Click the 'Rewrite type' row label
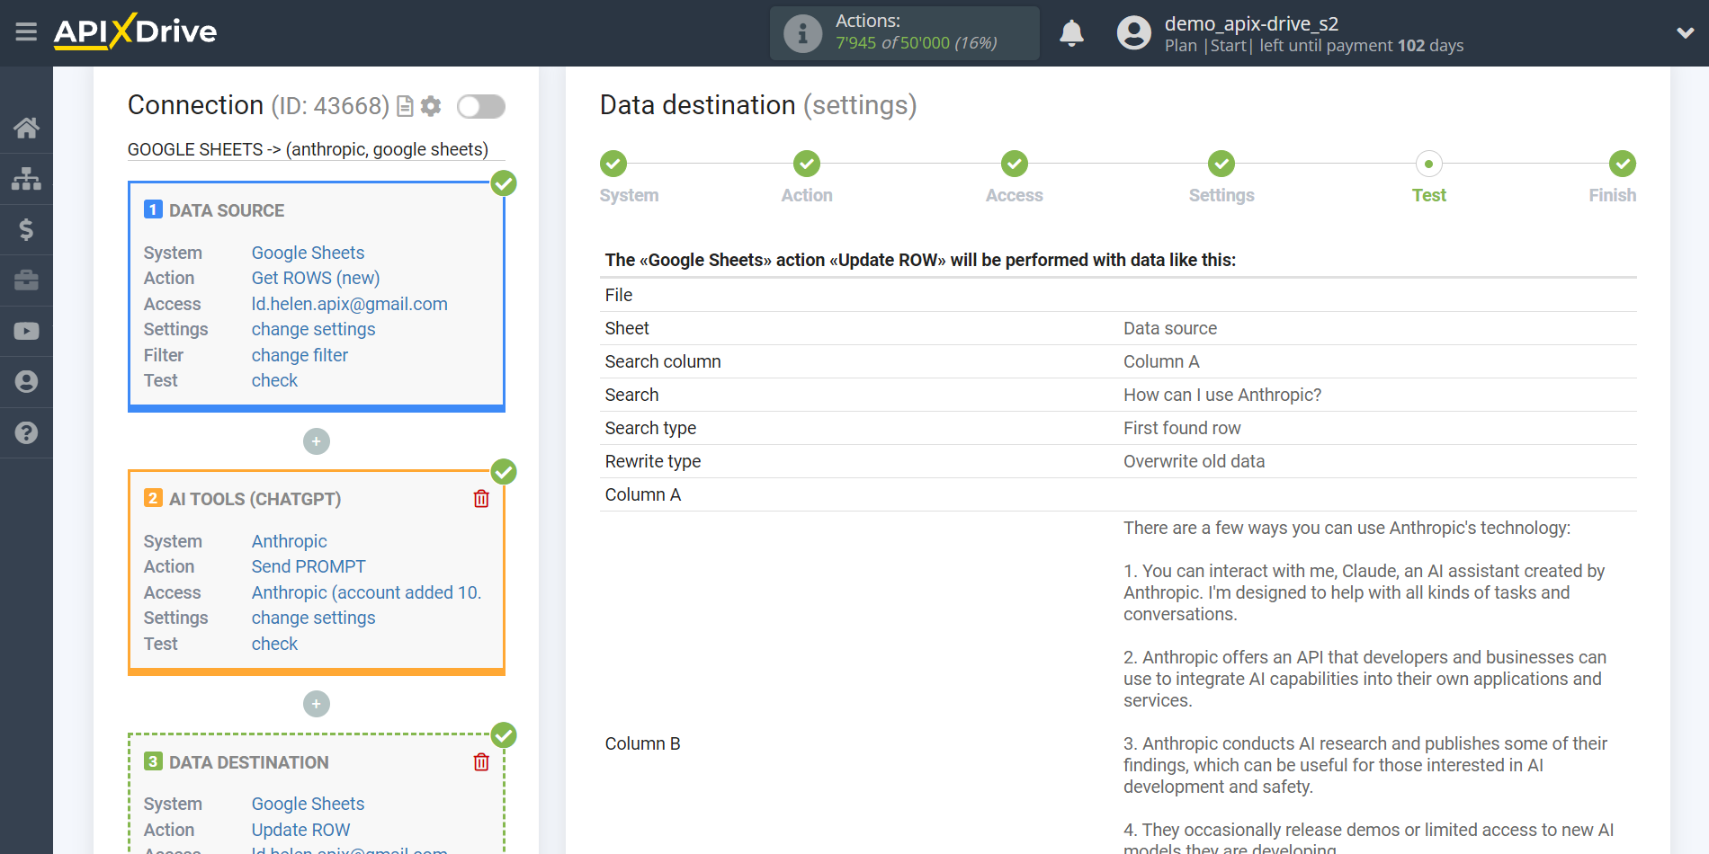This screenshot has height=854, width=1709. pos(652,461)
